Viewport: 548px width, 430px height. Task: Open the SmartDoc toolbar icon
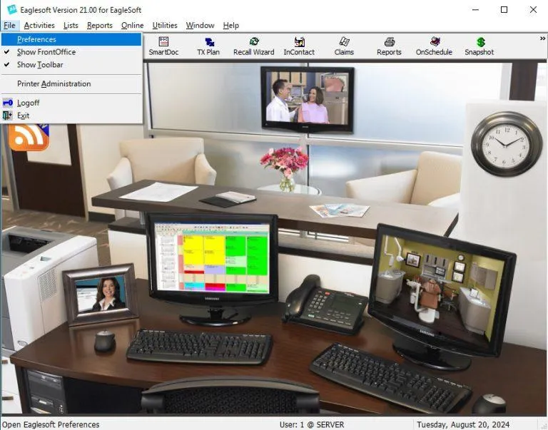[x=163, y=46]
